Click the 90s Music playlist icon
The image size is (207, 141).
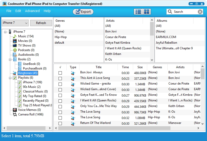[x=20, y=87]
